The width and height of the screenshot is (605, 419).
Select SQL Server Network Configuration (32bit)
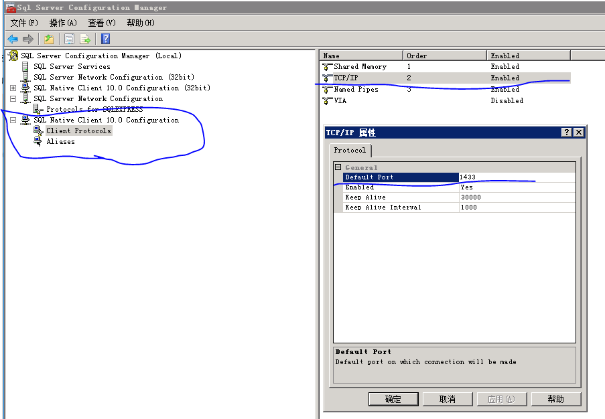pos(114,77)
